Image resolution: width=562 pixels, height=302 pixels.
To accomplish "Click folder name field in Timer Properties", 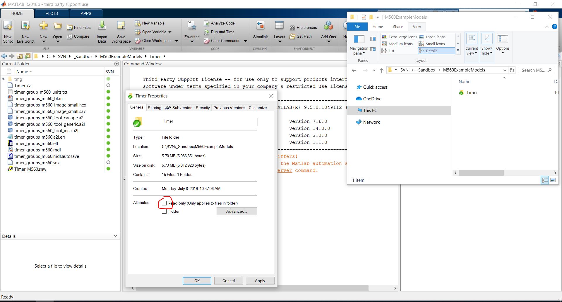I will [x=210, y=122].
